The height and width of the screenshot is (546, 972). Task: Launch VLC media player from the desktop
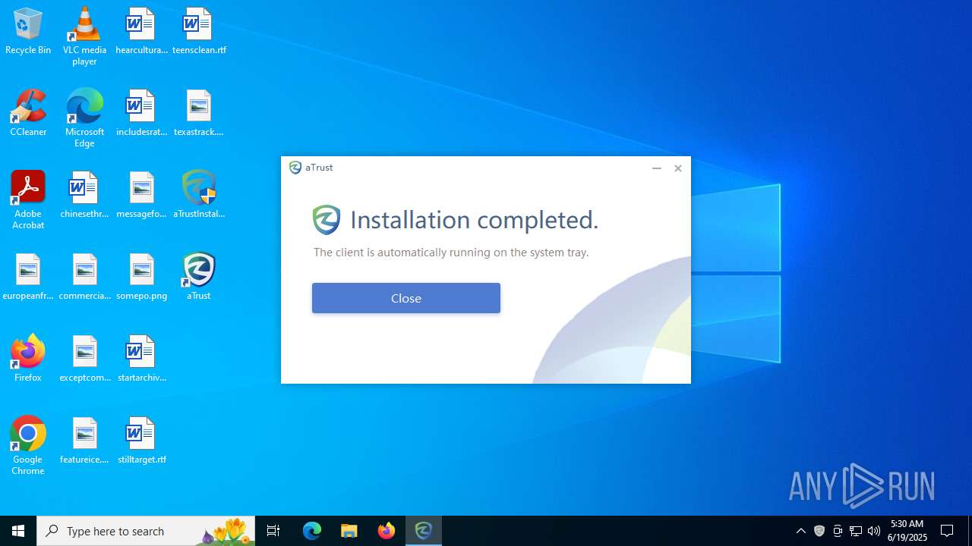point(84,36)
